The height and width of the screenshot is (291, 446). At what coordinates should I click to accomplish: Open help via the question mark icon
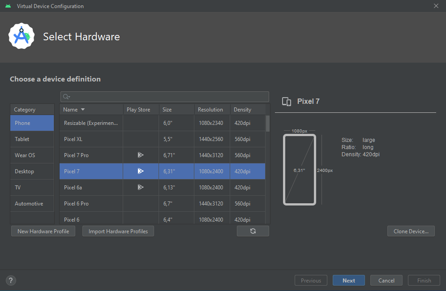pos(10,280)
